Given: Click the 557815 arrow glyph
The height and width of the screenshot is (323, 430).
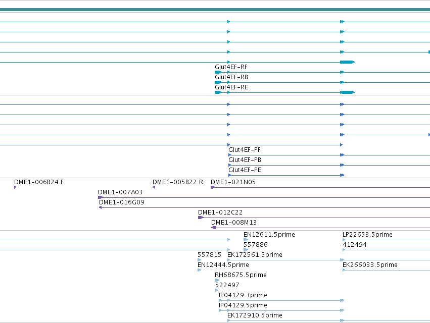Looking at the screenshot, I should (200, 260).
